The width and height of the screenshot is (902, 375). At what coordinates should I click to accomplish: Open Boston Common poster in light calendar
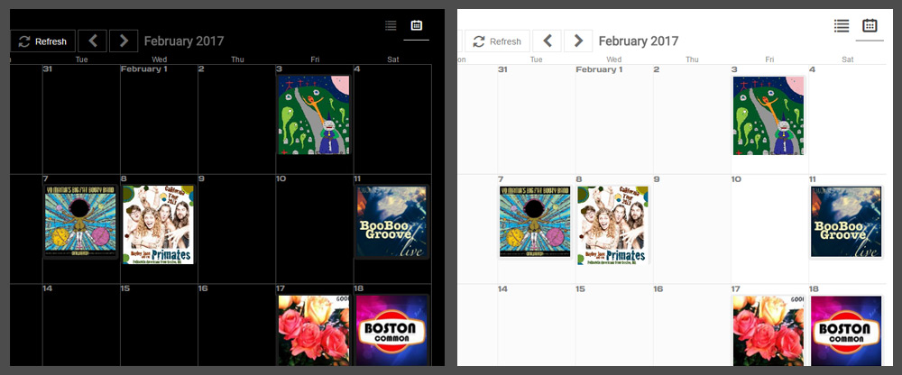846,330
